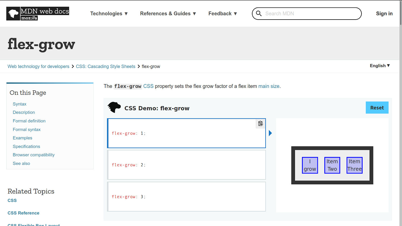Open the Technologies dropdown

[109, 14]
